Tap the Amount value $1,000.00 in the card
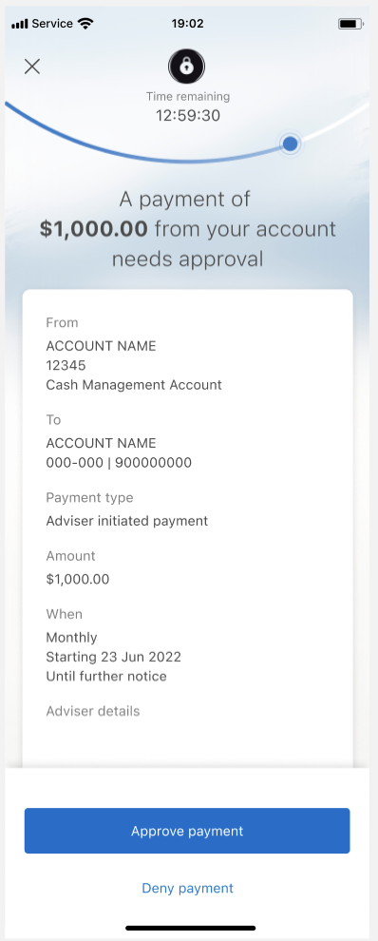 point(78,579)
